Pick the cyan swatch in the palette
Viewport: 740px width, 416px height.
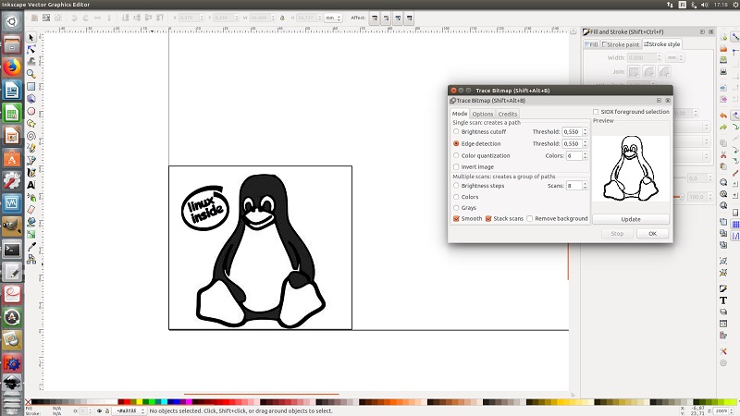pos(164,402)
